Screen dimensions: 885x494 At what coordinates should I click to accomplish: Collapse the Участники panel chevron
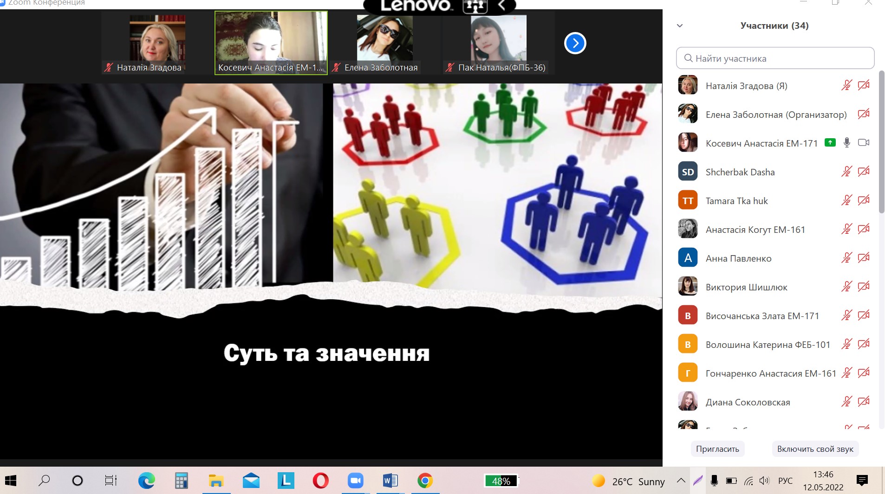pos(680,26)
